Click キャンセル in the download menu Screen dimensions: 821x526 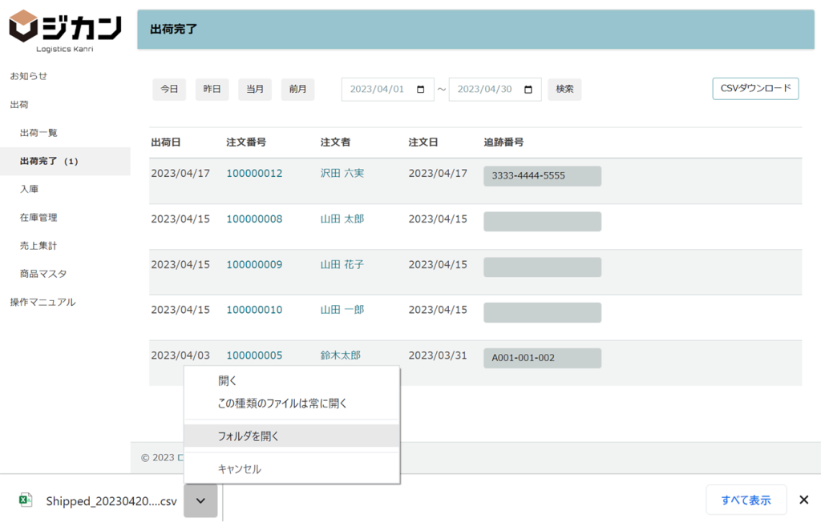(239, 469)
